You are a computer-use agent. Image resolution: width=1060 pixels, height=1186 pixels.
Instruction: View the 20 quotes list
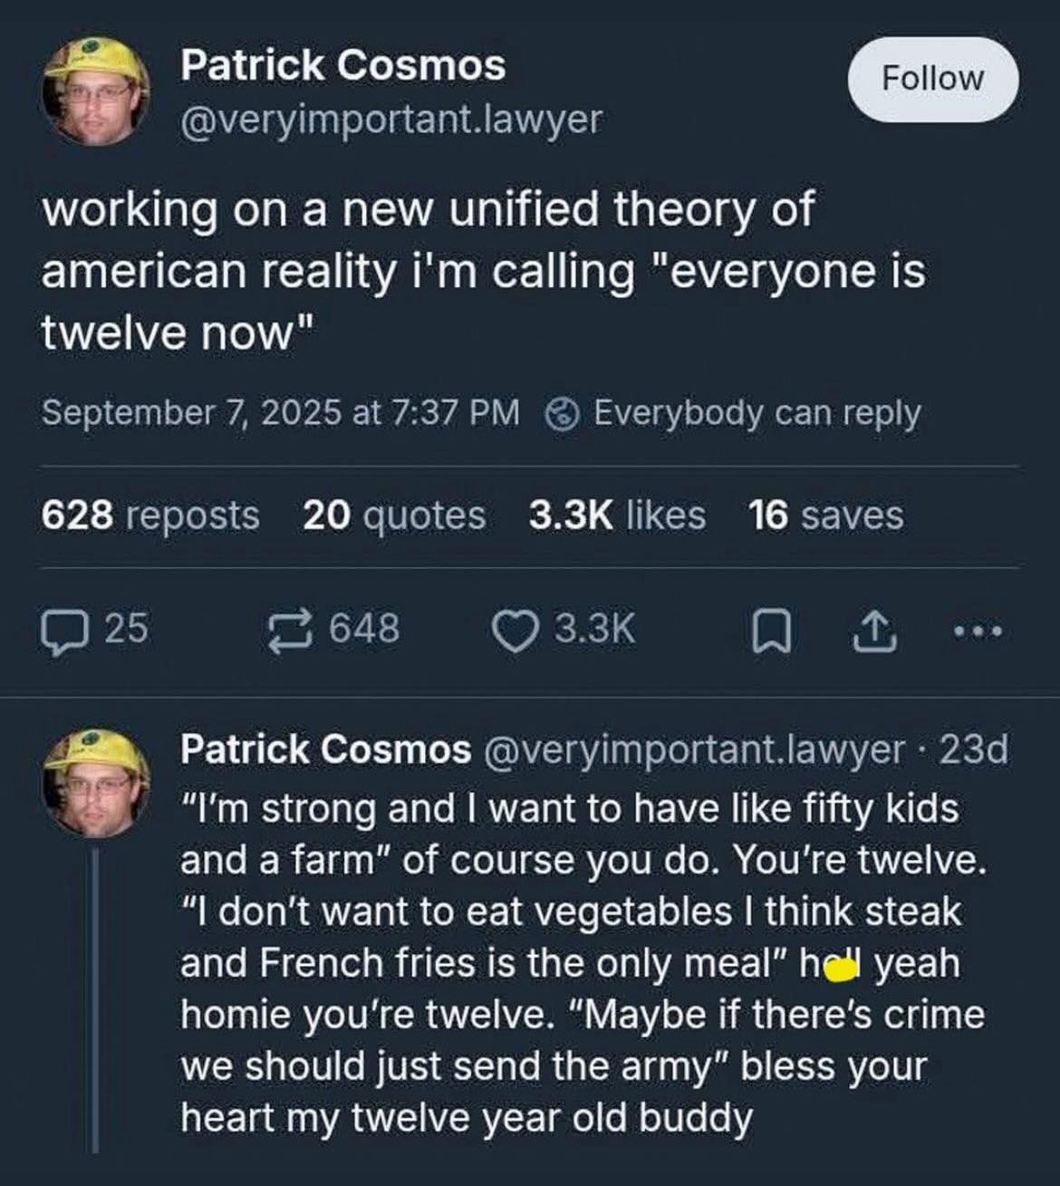[x=394, y=515]
